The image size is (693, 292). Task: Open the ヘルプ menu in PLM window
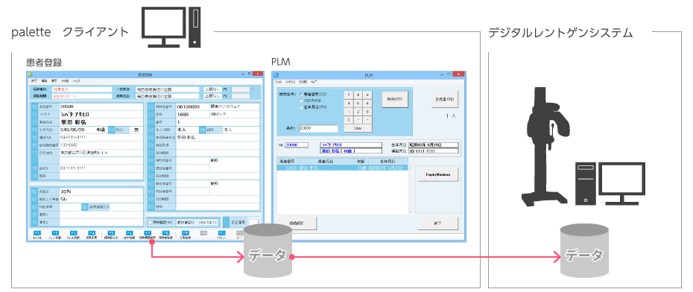314,82
